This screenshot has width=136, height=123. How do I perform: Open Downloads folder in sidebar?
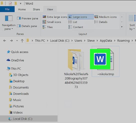click(x=19, y=94)
